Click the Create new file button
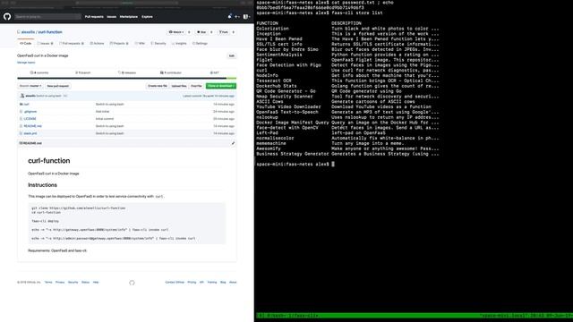 coord(158,86)
